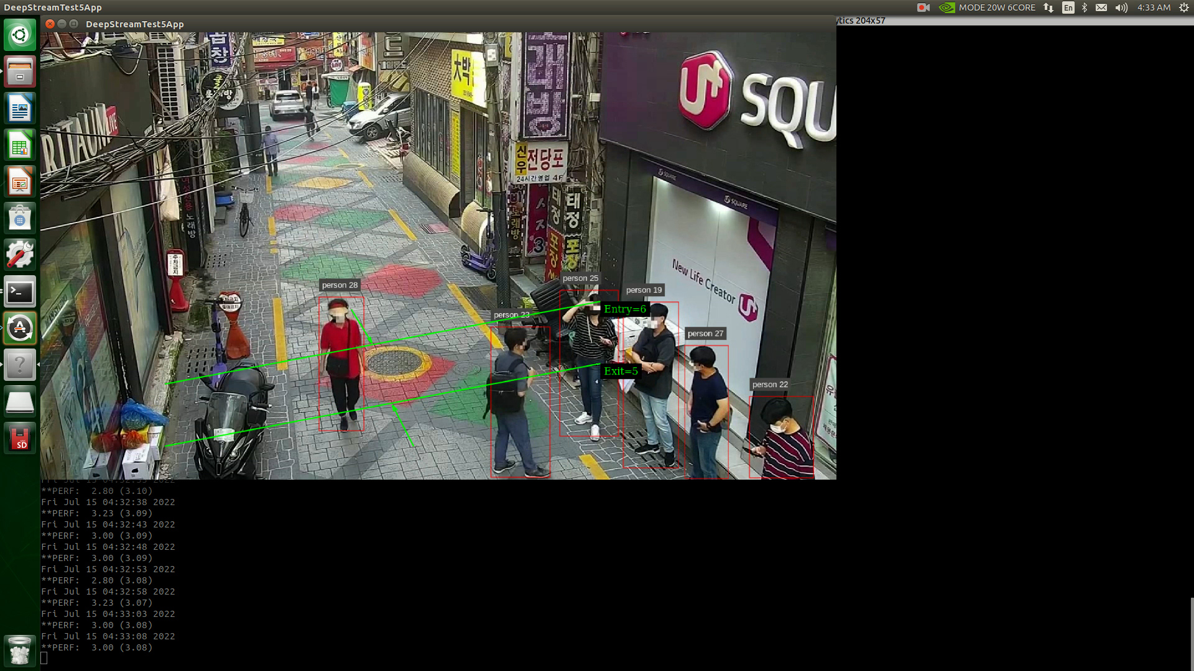
Task: Click the Entry=6 counter overlay
Action: 624,309
